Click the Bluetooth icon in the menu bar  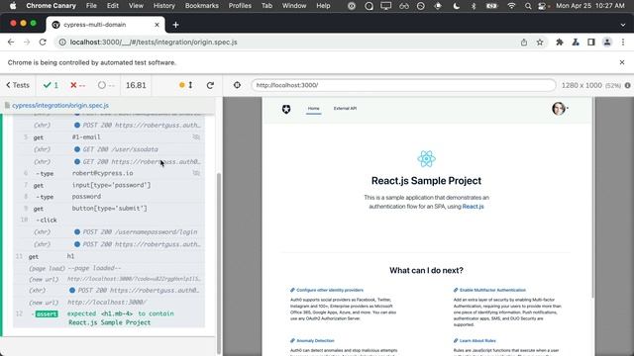[x=474, y=6]
